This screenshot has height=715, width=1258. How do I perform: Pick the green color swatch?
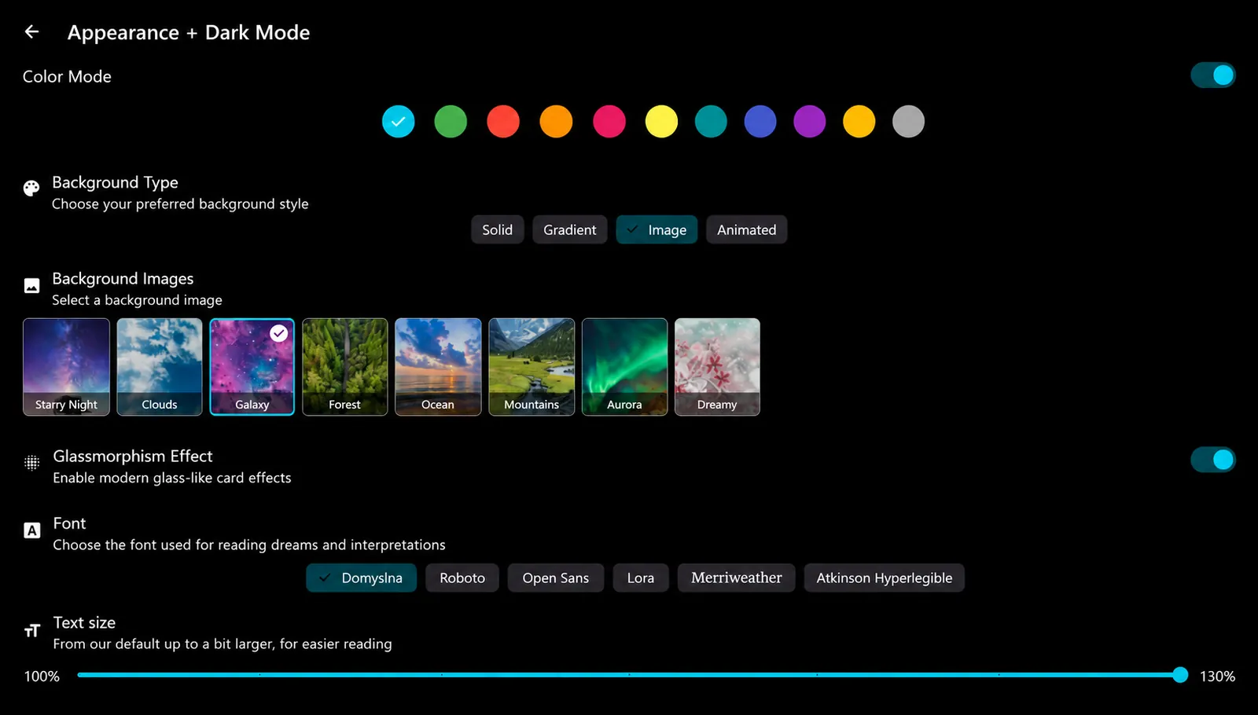pos(451,122)
